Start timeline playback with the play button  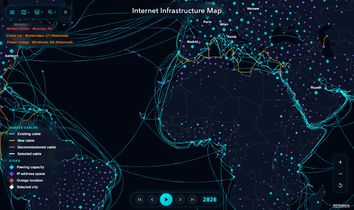(166, 200)
